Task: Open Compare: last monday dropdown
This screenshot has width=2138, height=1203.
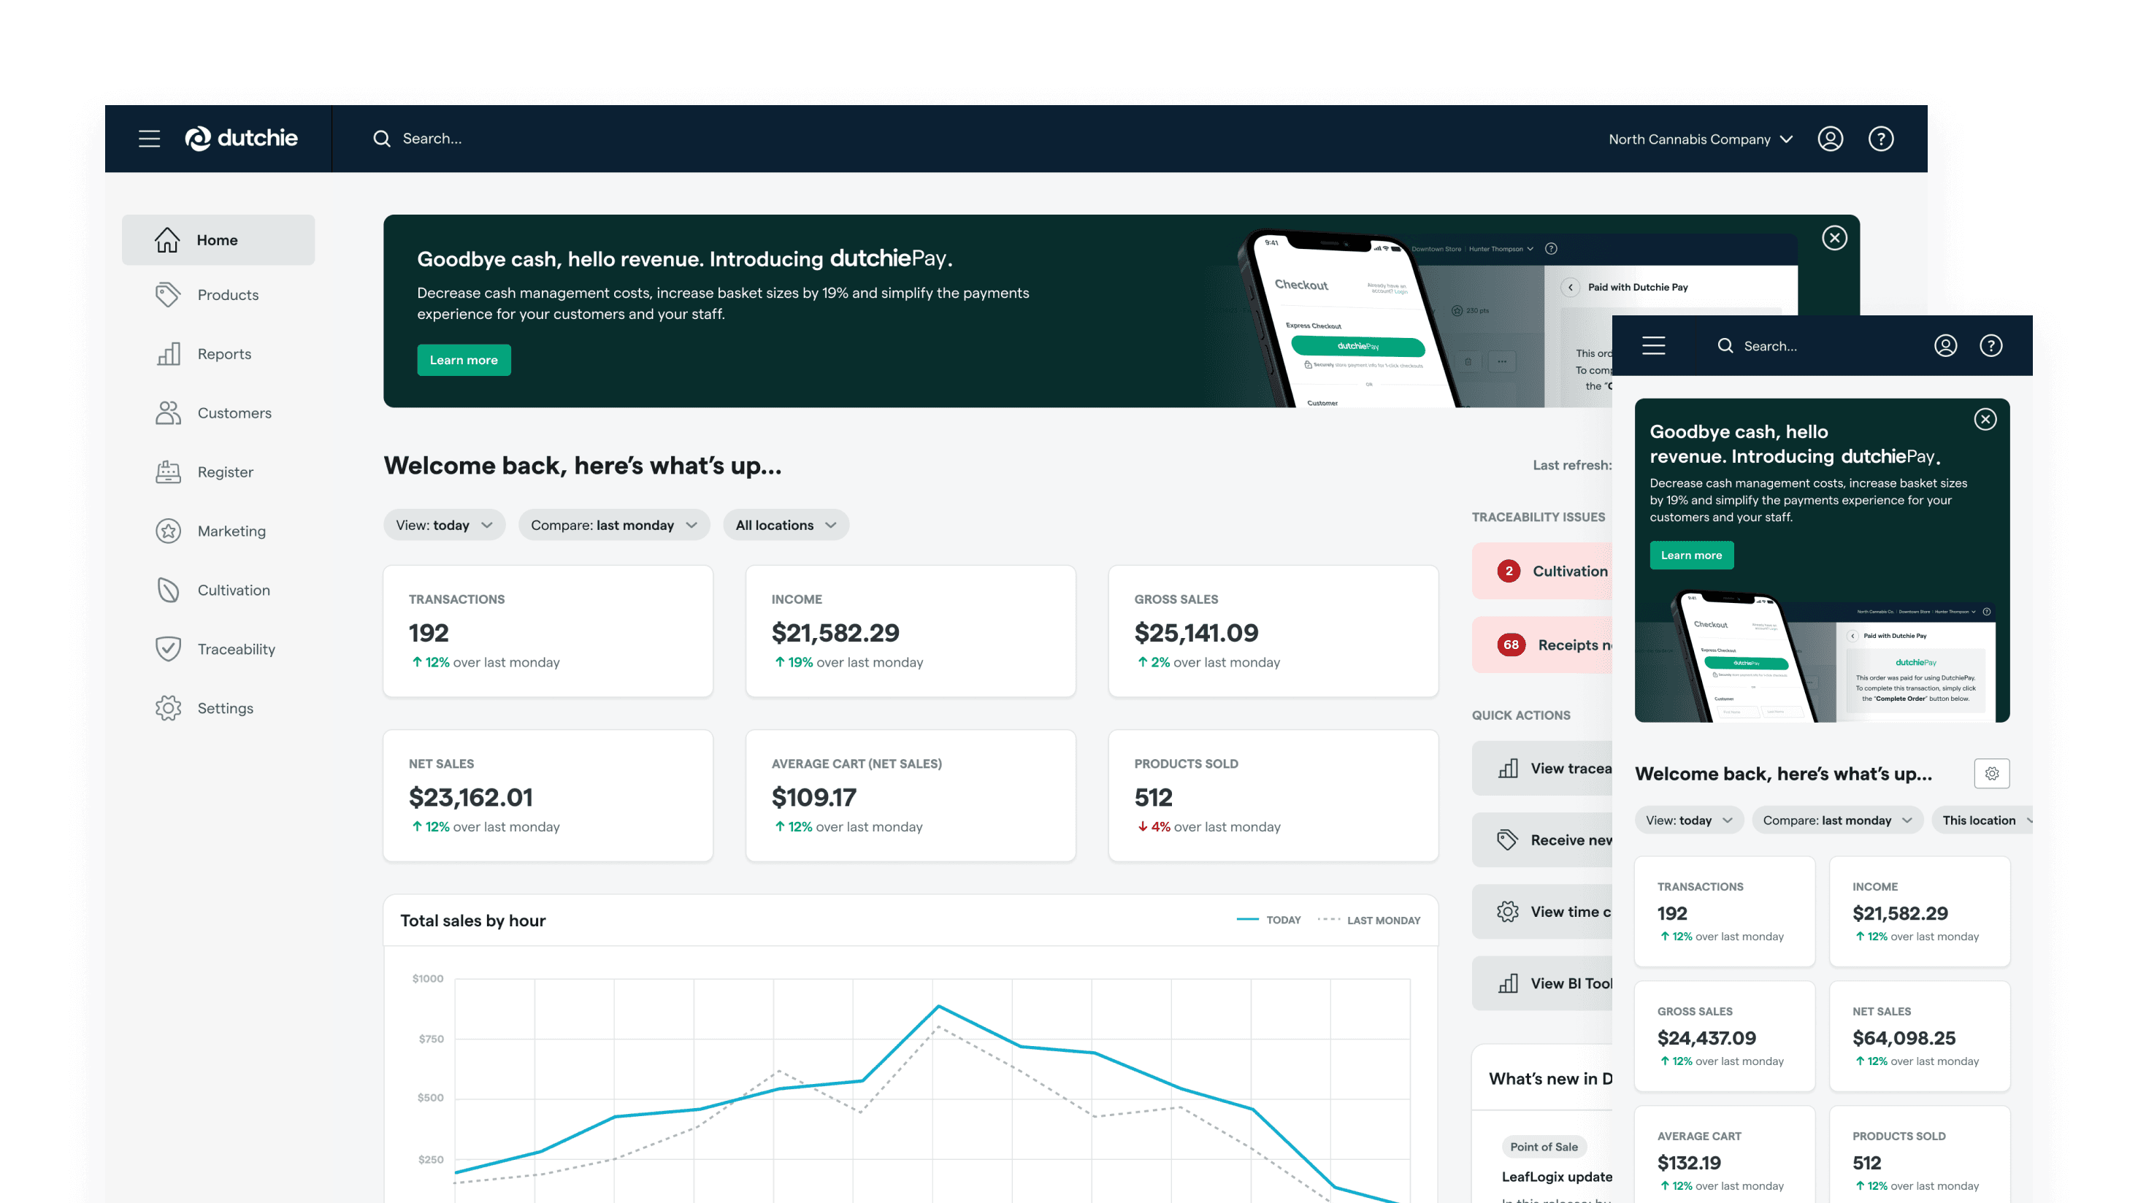Action: [x=613, y=525]
